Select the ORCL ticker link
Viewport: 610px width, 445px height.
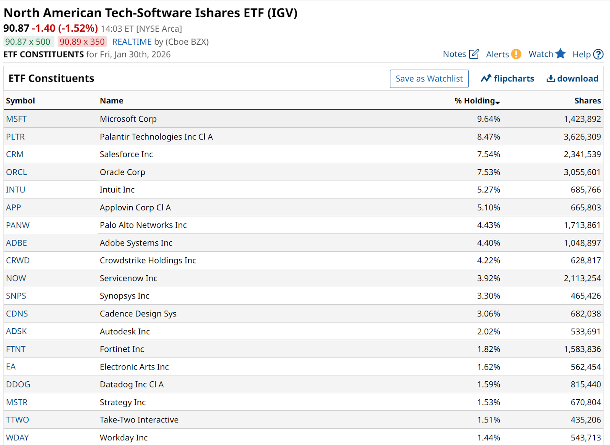16,172
